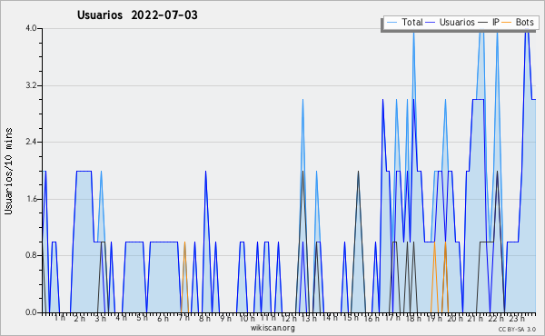Click the '18 h' x-axis label
The image size is (545, 336).
[x=413, y=319]
